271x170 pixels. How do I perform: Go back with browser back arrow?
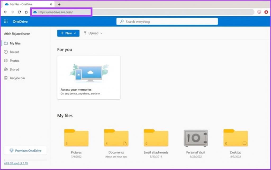[x=6, y=12]
